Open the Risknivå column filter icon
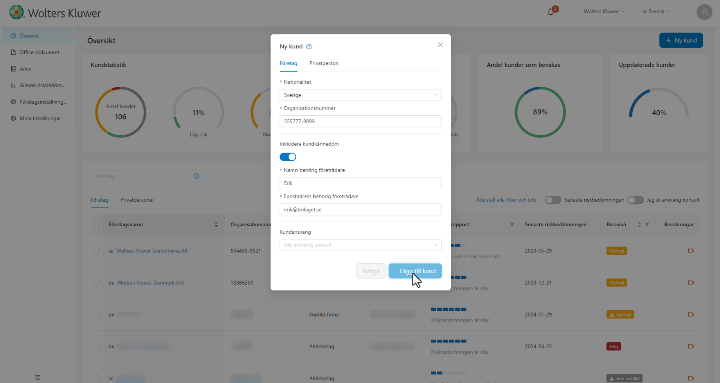Viewport: 720px width, 383px height. click(647, 225)
